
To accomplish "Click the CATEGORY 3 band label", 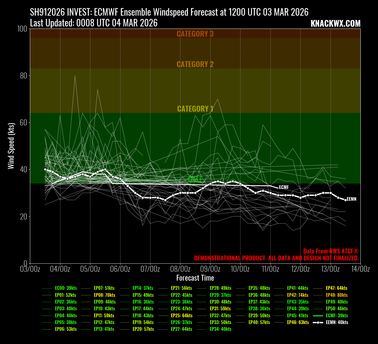I will coord(195,34).
